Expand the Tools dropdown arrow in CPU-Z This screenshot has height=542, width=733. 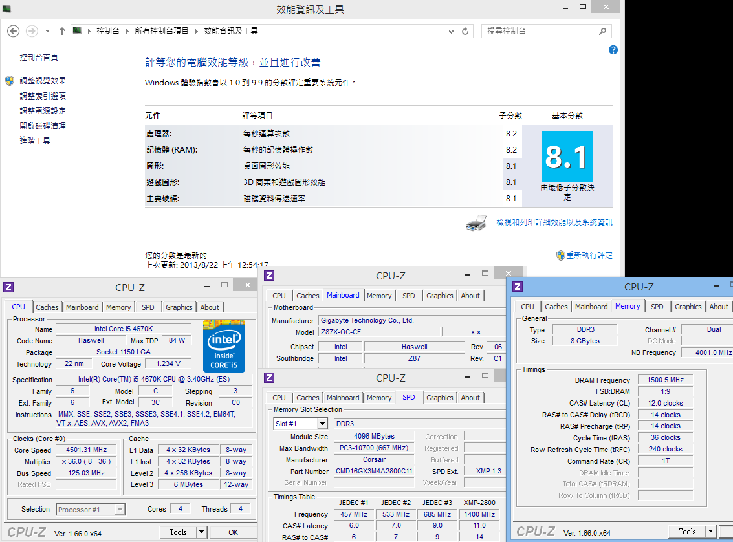point(202,532)
